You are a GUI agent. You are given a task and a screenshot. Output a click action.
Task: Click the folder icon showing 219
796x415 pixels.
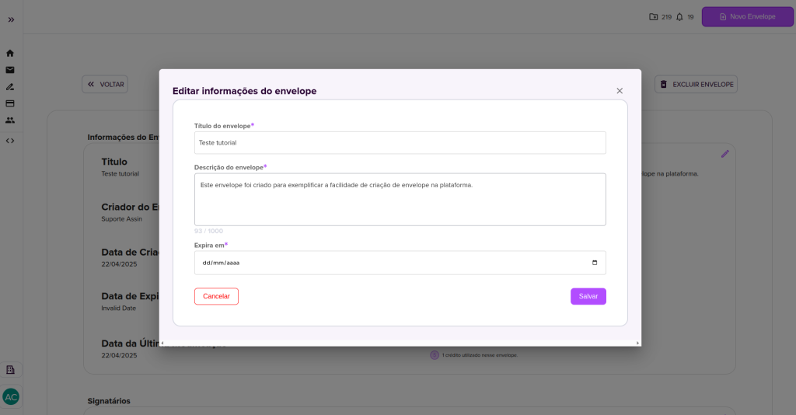click(x=654, y=16)
